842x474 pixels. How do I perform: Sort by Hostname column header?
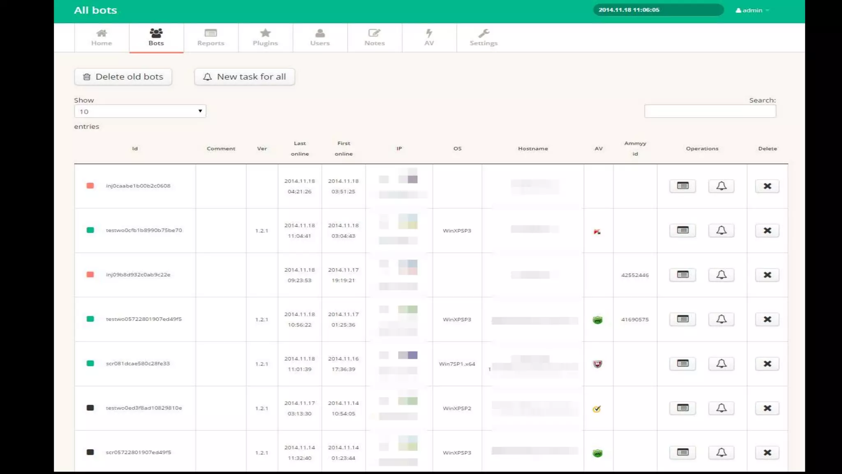coord(533,149)
